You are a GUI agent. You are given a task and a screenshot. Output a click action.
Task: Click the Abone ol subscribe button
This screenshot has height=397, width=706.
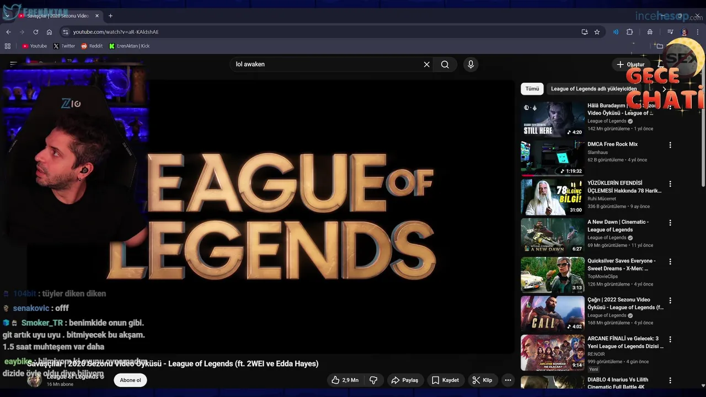131,380
